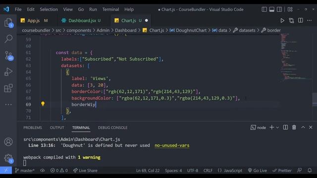Click Ln 69, Col 22 position indicator
The width and height of the screenshot is (317, 178).
point(148,170)
